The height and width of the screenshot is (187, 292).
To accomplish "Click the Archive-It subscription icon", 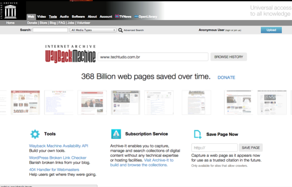I will pos(116,134).
